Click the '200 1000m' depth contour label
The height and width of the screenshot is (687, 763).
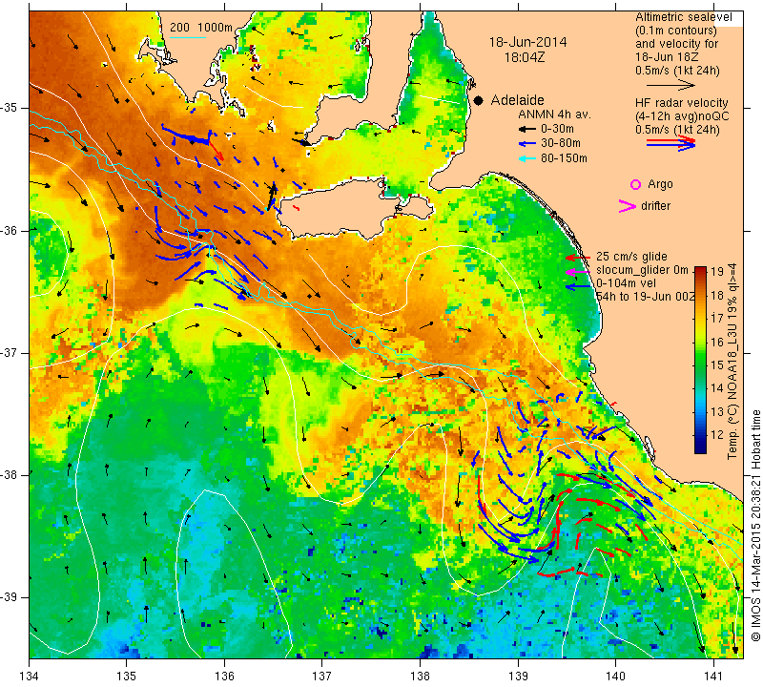(201, 28)
